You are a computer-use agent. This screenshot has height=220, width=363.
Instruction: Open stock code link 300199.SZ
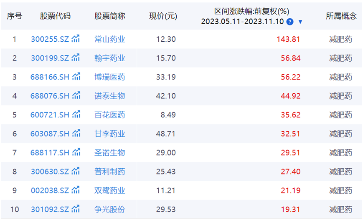click(x=50, y=58)
